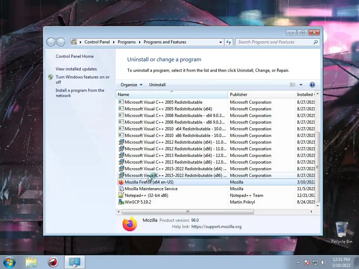The width and height of the screenshot is (359, 269).
Task: Show hidden tray icons arrow
Action: (x=298, y=262)
